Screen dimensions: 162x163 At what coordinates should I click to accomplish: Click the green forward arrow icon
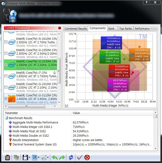[x=62, y=157]
